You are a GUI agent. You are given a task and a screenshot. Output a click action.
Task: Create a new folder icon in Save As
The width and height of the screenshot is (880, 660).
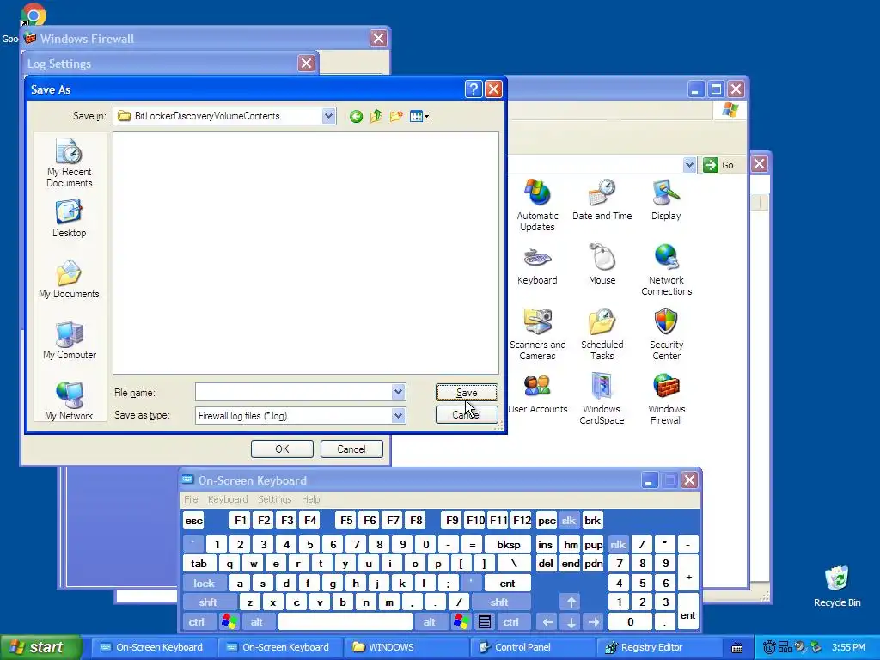pos(396,117)
